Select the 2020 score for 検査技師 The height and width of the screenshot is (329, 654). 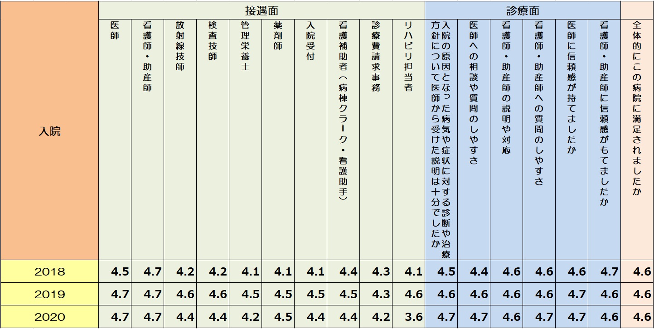pyautogui.click(x=213, y=317)
